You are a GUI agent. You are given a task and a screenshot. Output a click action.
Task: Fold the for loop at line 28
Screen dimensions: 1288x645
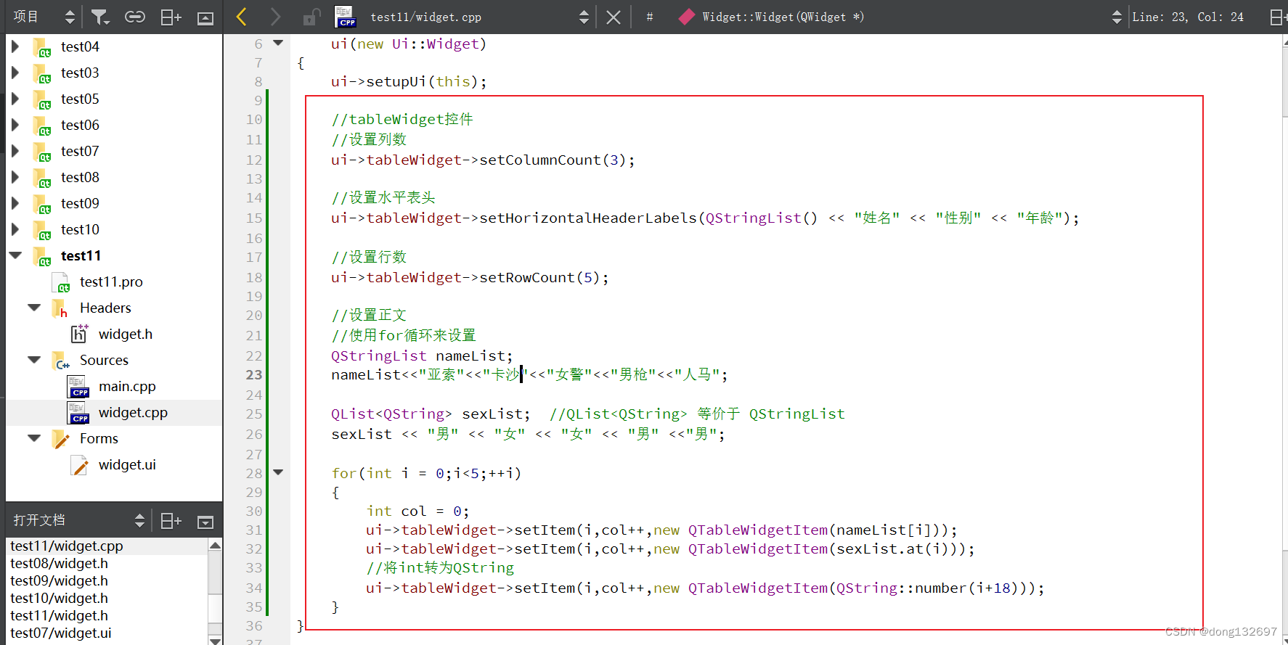tap(278, 472)
